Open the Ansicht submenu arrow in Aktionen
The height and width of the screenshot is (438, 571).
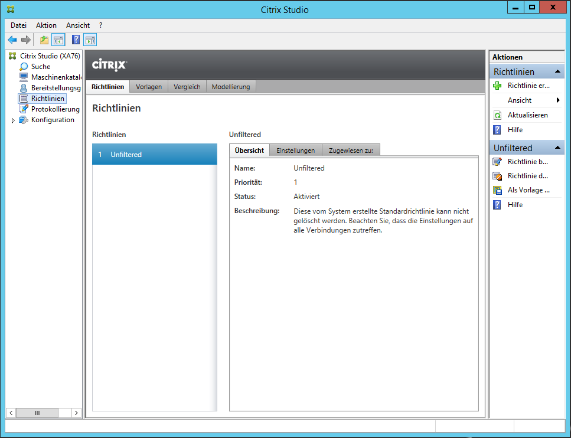pyautogui.click(x=558, y=100)
